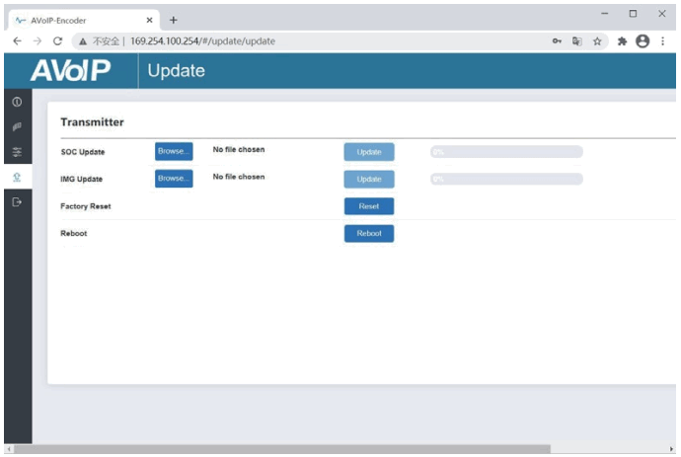Open the saved password key icon

tap(557, 41)
